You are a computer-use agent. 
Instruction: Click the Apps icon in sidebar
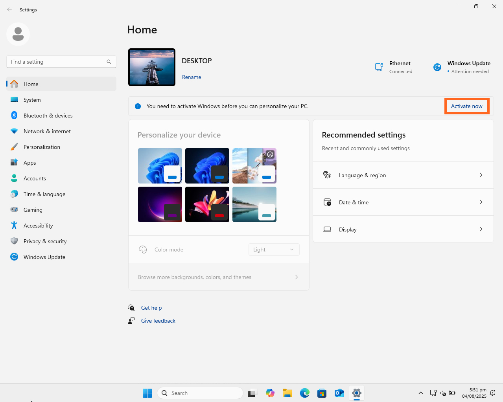click(x=14, y=162)
